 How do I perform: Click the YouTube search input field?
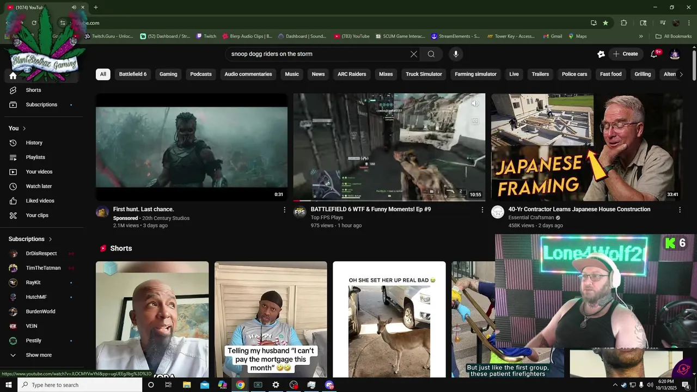coord(319,54)
